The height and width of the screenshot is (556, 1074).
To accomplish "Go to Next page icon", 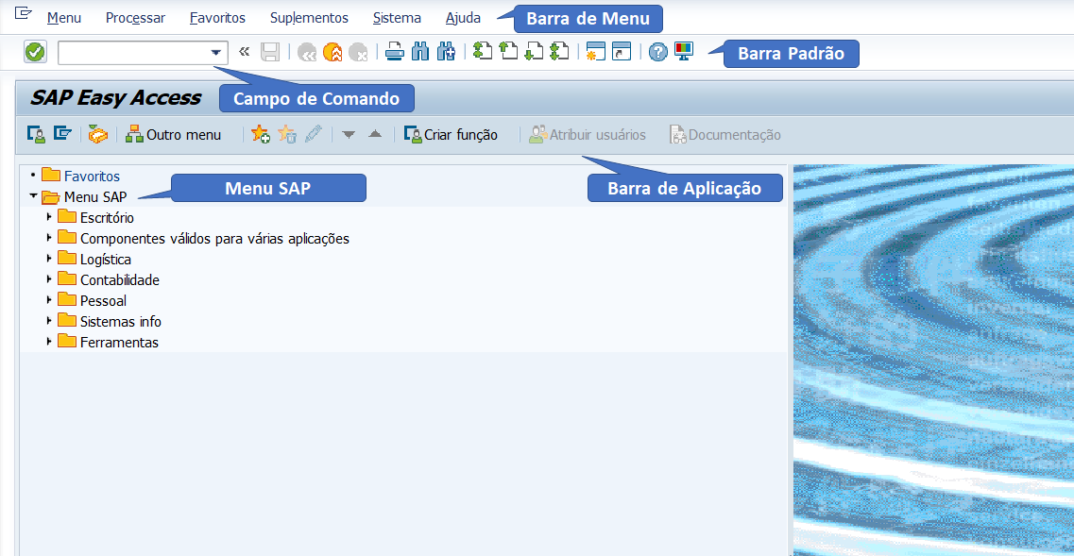I will [534, 52].
